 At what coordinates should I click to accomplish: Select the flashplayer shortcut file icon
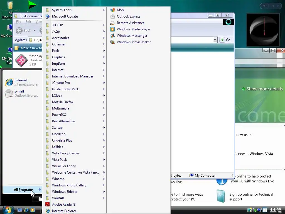pyautogui.click(x=21, y=60)
